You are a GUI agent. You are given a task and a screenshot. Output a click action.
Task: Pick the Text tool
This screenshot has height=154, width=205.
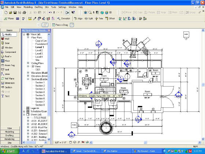5,96
